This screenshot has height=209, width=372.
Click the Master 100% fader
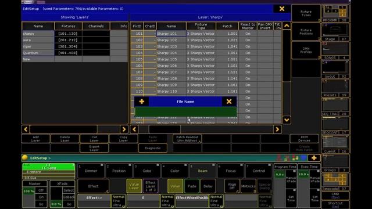[x=28, y=197]
